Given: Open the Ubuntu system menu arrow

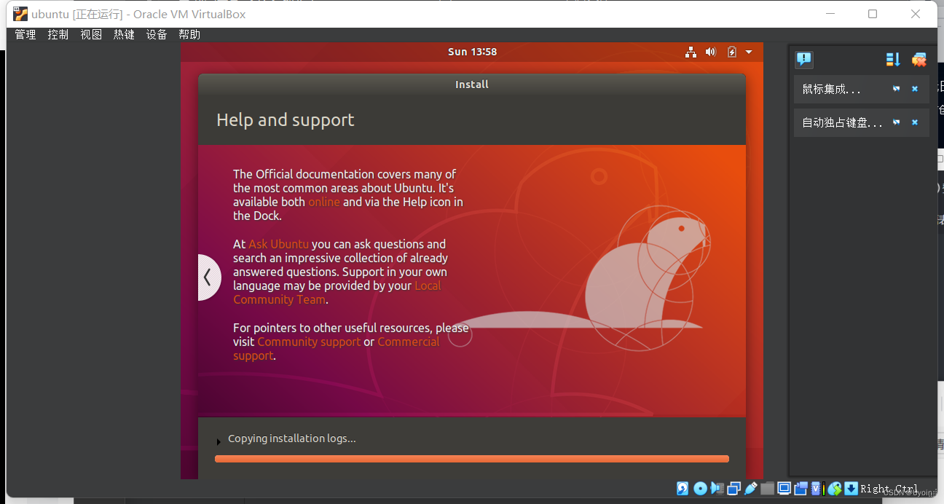Looking at the screenshot, I should pos(749,52).
